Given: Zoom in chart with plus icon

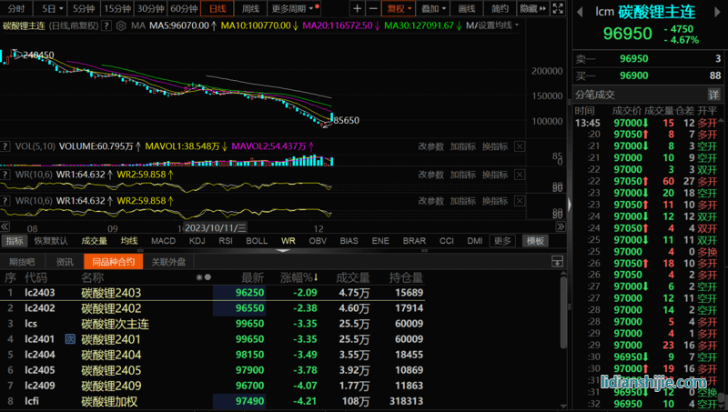Looking at the screenshot, I should [357, 8].
